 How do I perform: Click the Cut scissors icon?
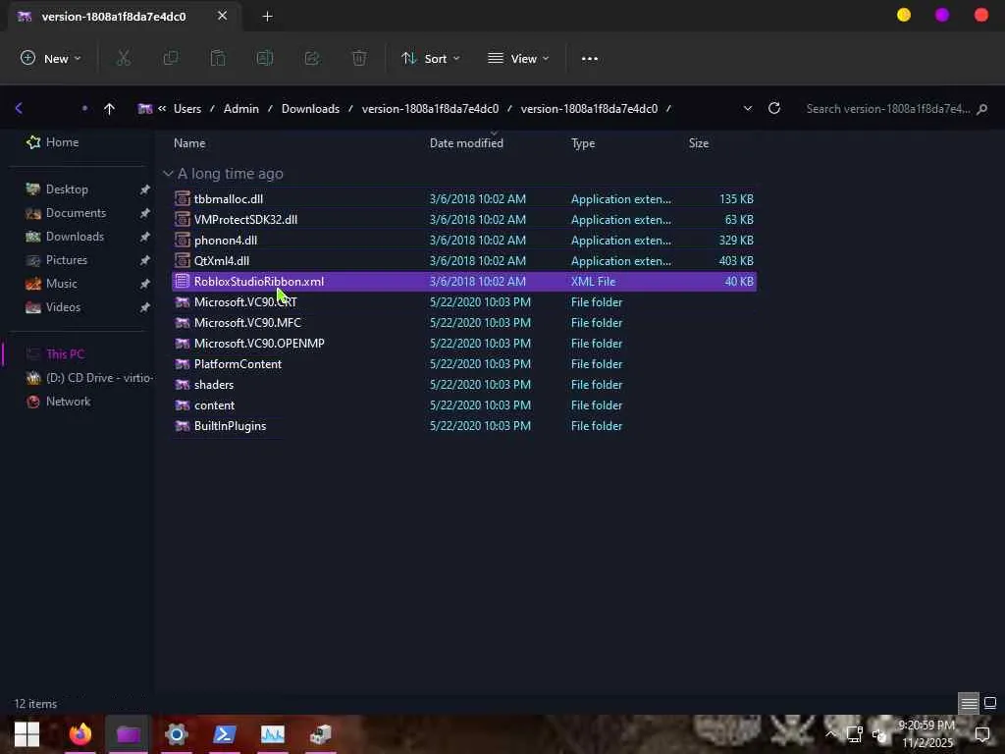pos(124,58)
